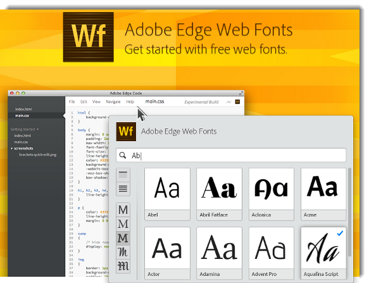Expand the Getting Started project dropdown
Viewport: 369px width, 283px height.
point(25,129)
